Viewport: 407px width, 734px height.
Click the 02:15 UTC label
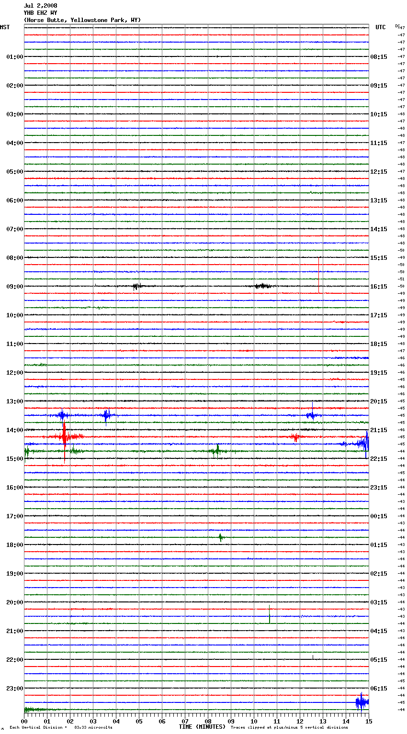tap(379, 574)
